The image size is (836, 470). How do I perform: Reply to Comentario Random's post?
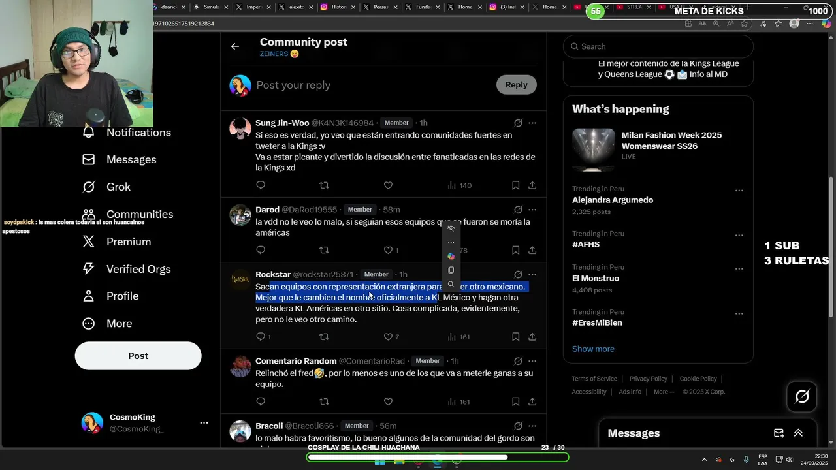(261, 401)
